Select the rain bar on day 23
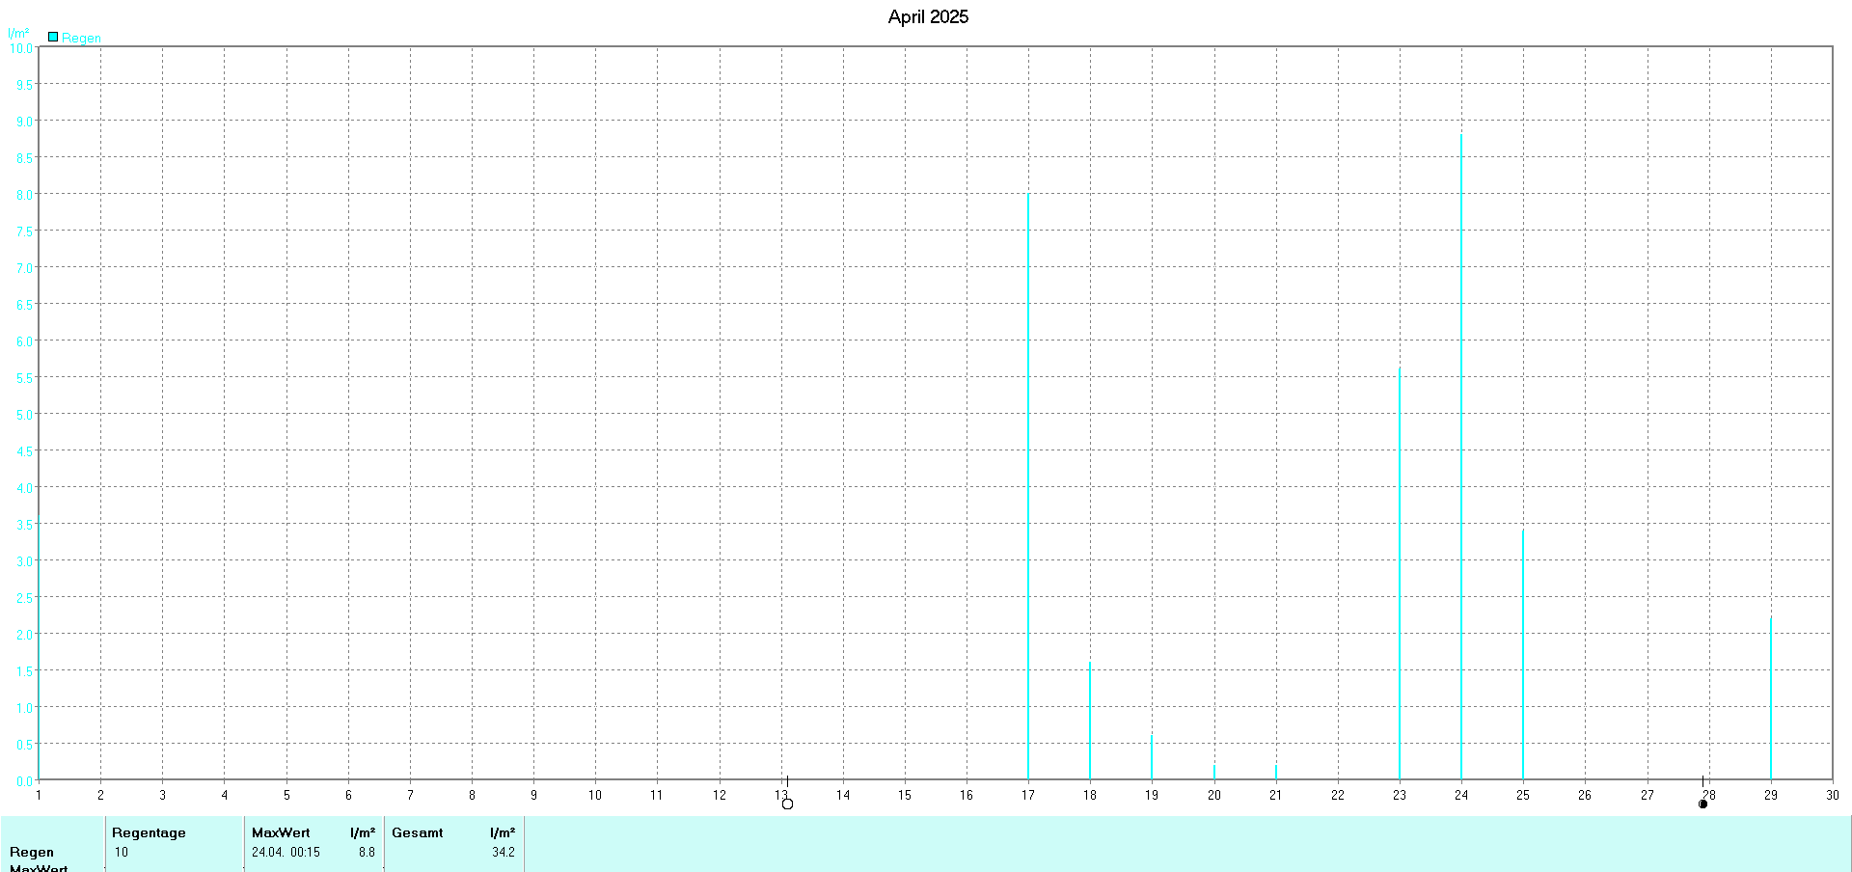Viewport: 1852px width, 872px height. [1399, 573]
